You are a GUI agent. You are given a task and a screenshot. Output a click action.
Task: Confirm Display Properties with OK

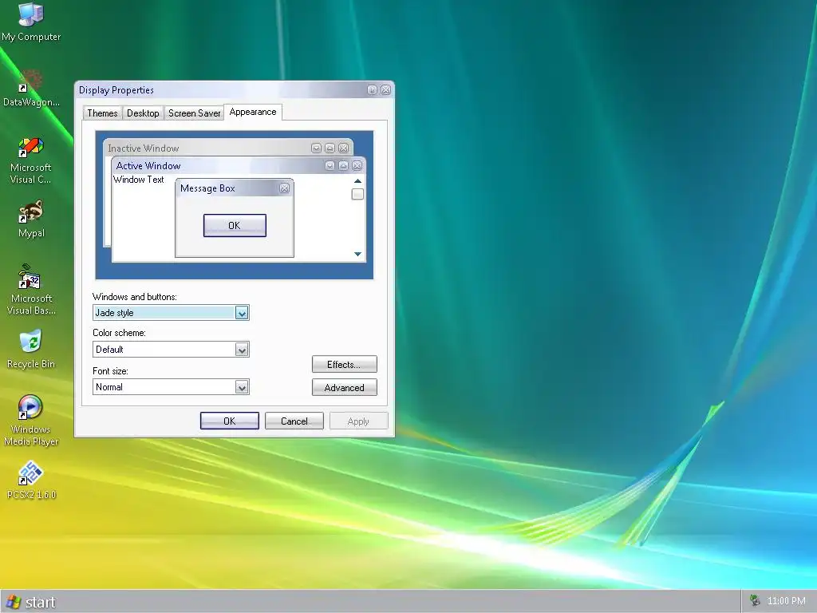(x=229, y=421)
